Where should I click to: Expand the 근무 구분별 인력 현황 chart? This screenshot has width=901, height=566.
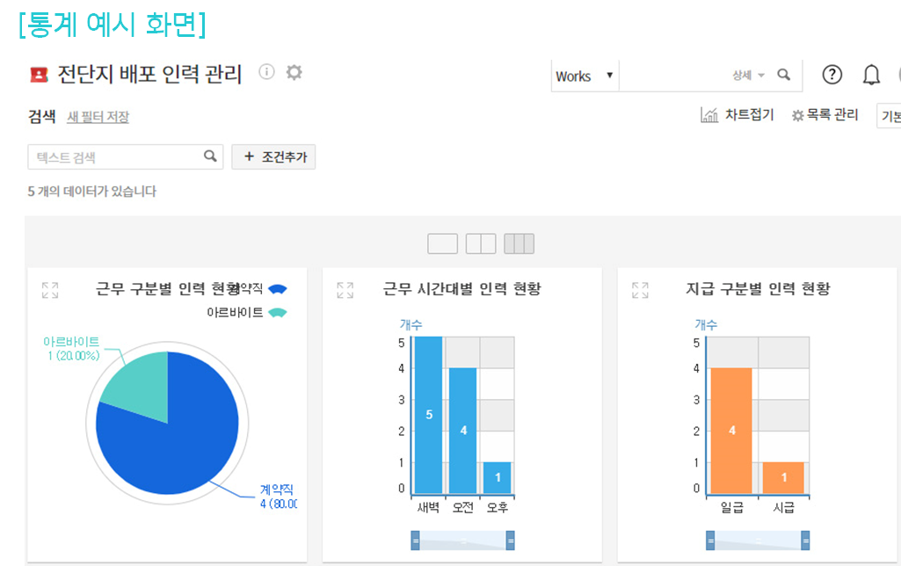point(50,290)
